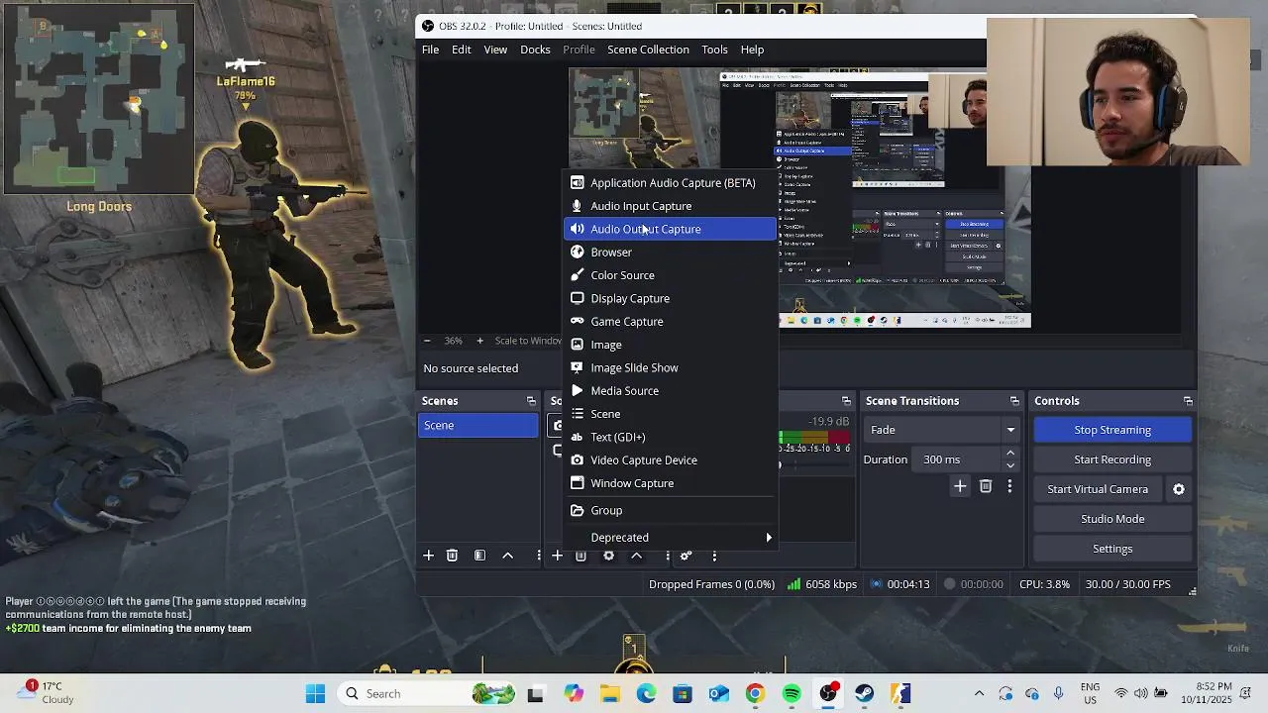The image size is (1268, 713).
Task: Open Google Chrome from the taskbar
Action: pos(755,693)
